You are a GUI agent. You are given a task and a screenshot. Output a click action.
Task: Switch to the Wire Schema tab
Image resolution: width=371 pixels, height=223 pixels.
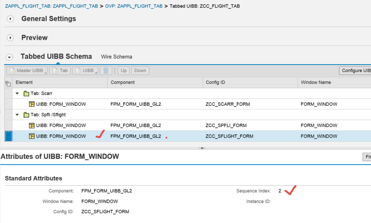click(x=116, y=57)
